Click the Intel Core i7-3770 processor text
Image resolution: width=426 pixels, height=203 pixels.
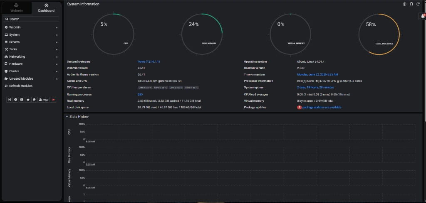pos(329,81)
